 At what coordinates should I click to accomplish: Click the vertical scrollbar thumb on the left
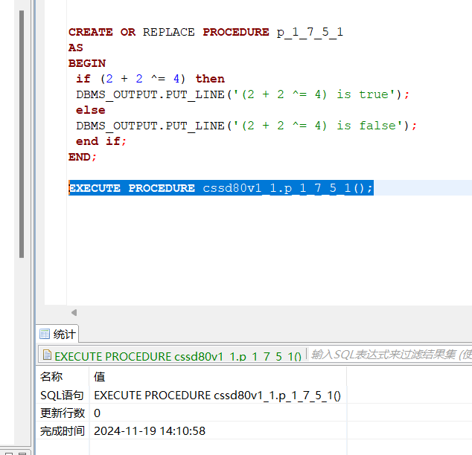22,134
